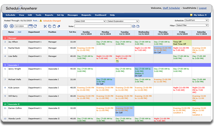The height and width of the screenshot is (129, 214).
Task: Select the red Manager group header row
Action: [107, 38]
